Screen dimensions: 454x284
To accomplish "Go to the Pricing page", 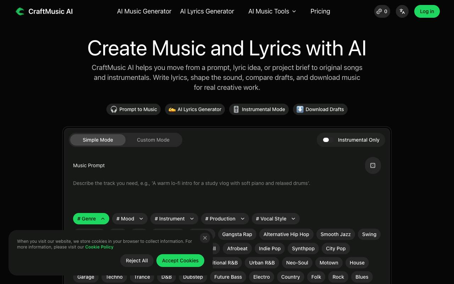I will tap(320, 11).
